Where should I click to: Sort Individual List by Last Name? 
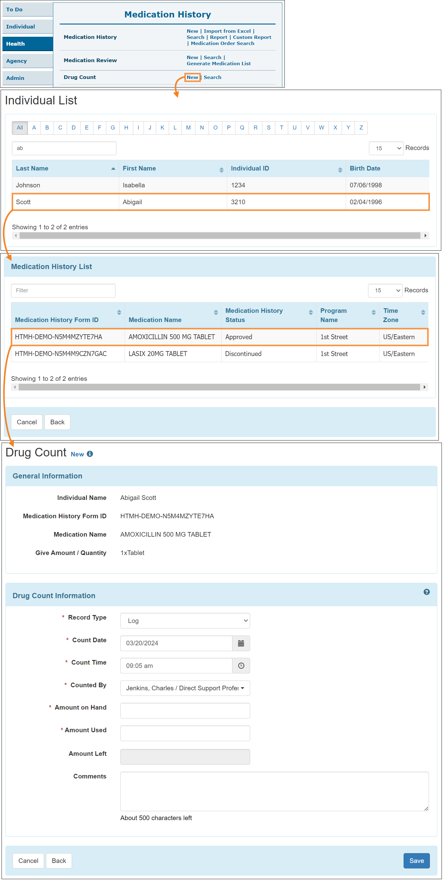(65, 168)
